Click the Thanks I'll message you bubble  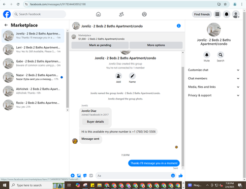pyautogui.click(x=154, y=163)
